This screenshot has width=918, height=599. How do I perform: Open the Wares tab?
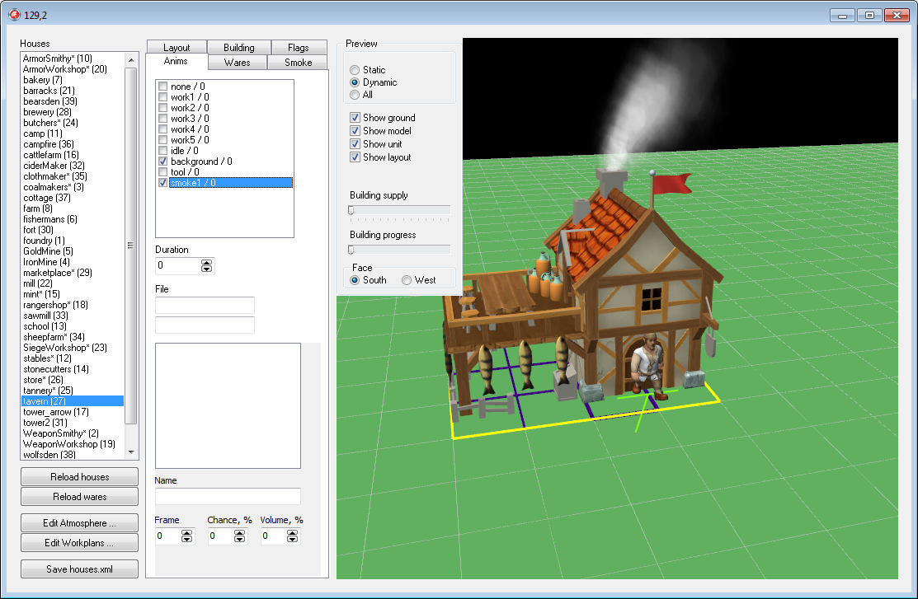(x=237, y=62)
